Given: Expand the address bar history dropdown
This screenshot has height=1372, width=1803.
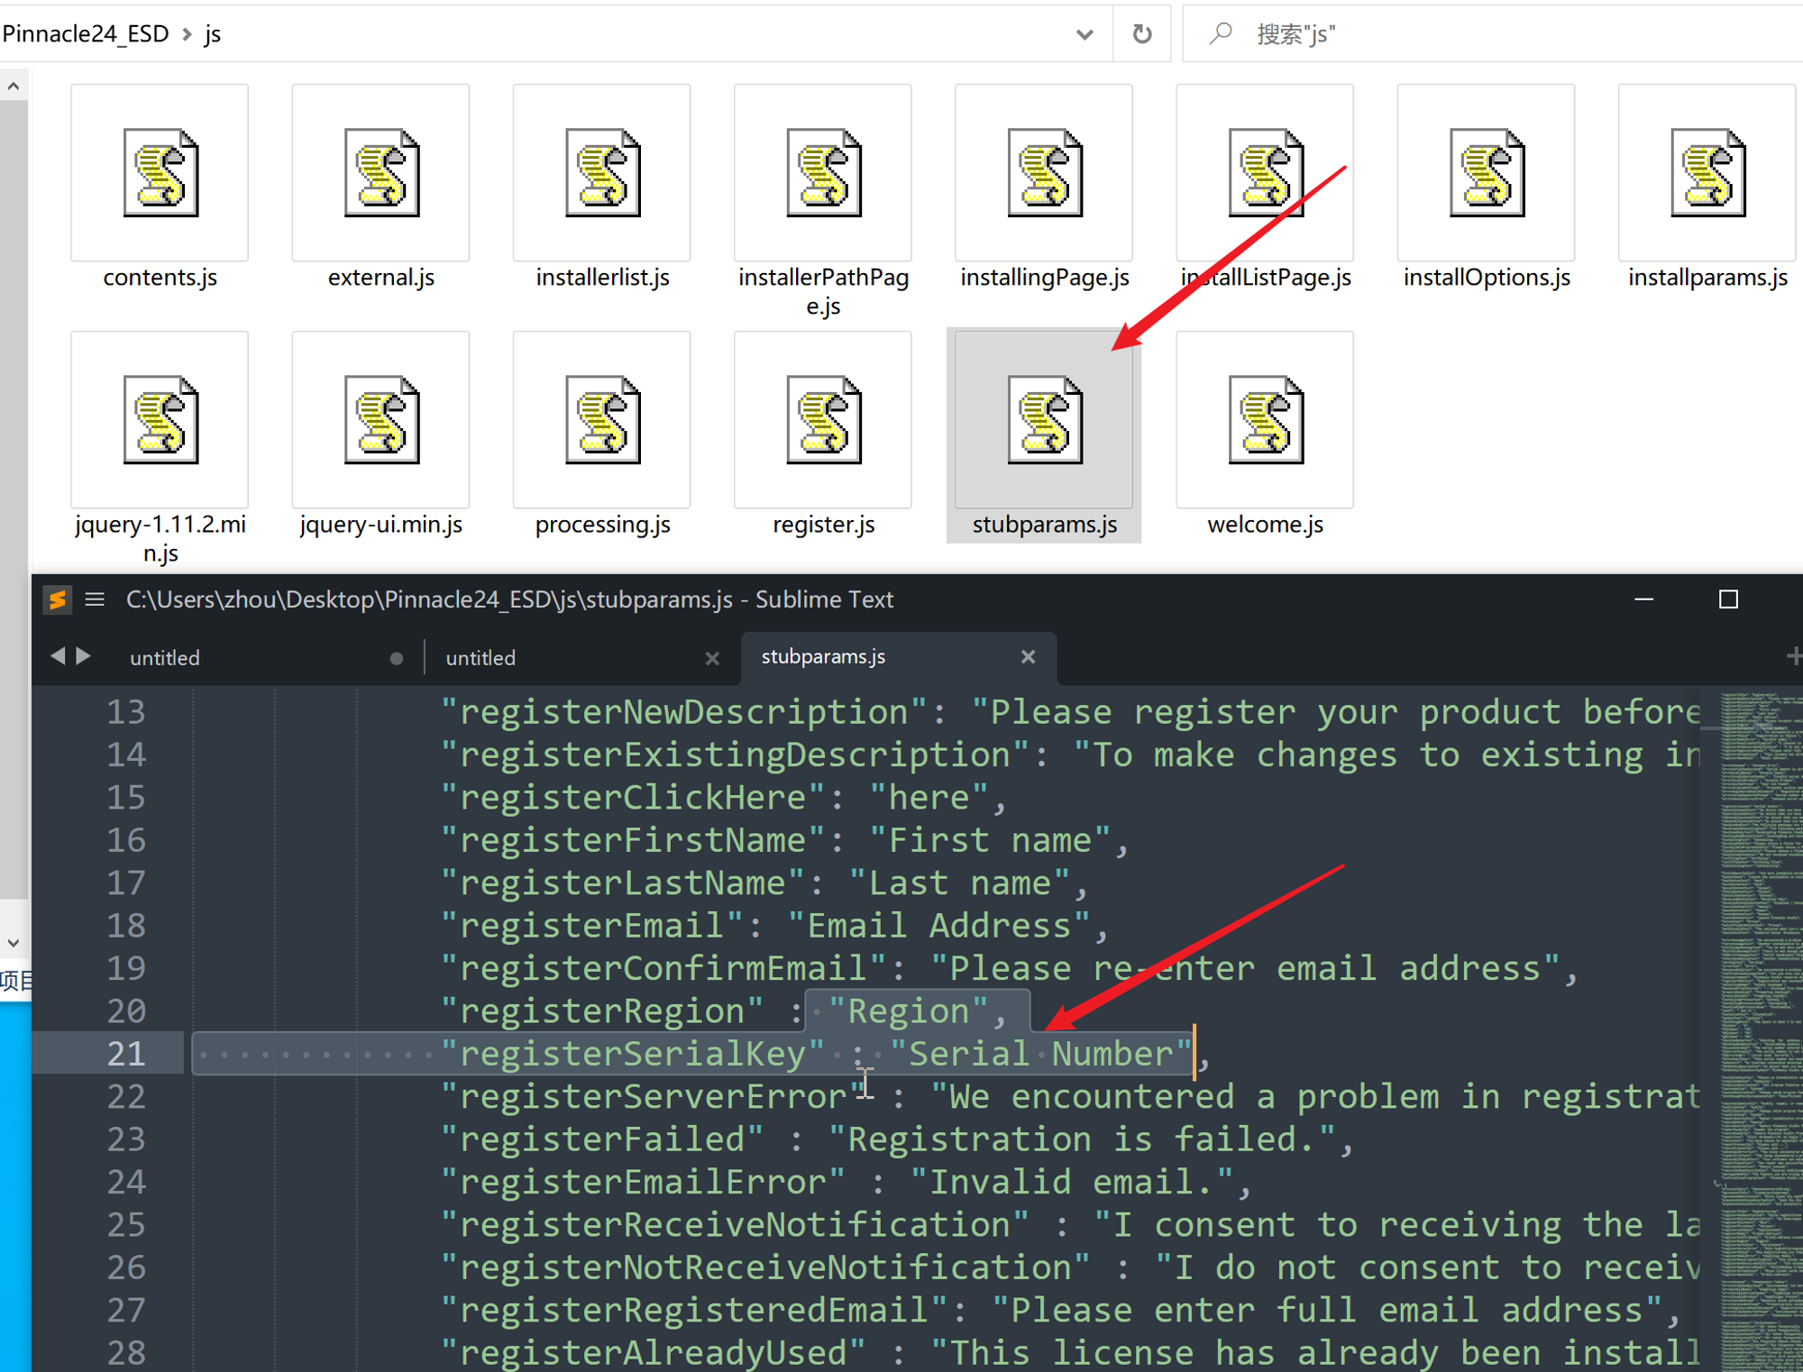Looking at the screenshot, I should point(1085,34).
